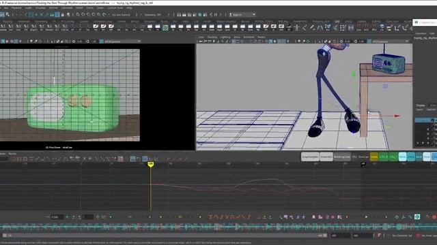Click the range slider bar at bottom
The image size is (437, 245).
click(x=165, y=235)
